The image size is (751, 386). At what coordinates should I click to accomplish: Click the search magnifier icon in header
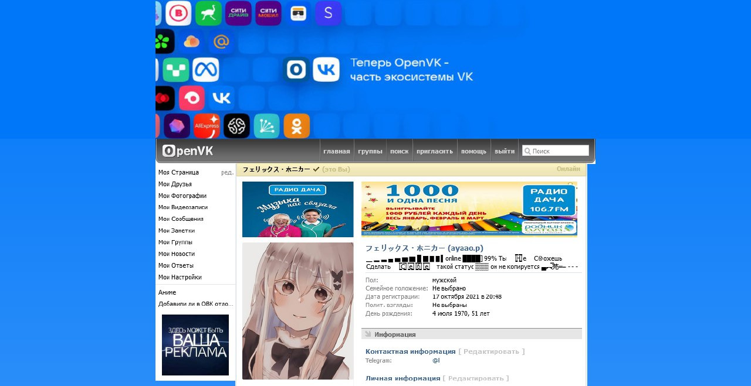click(x=527, y=151)
